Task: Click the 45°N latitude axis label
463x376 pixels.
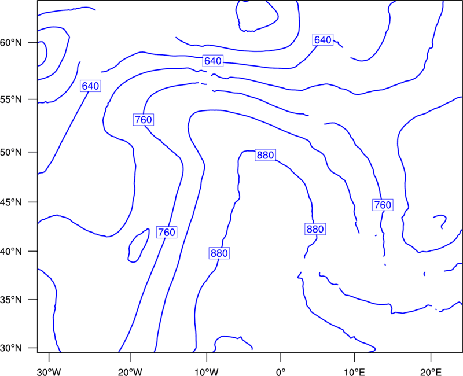Action: pyautogui.click(x=11, y=202)
